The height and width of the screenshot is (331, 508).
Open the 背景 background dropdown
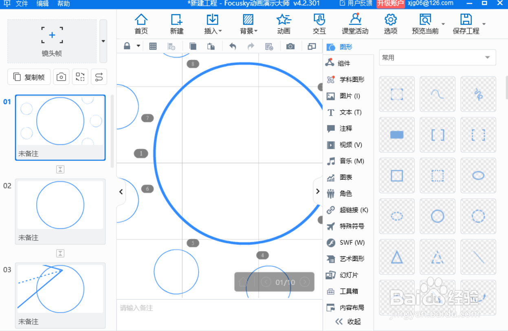pyautogui.click(x=249, y=24)
